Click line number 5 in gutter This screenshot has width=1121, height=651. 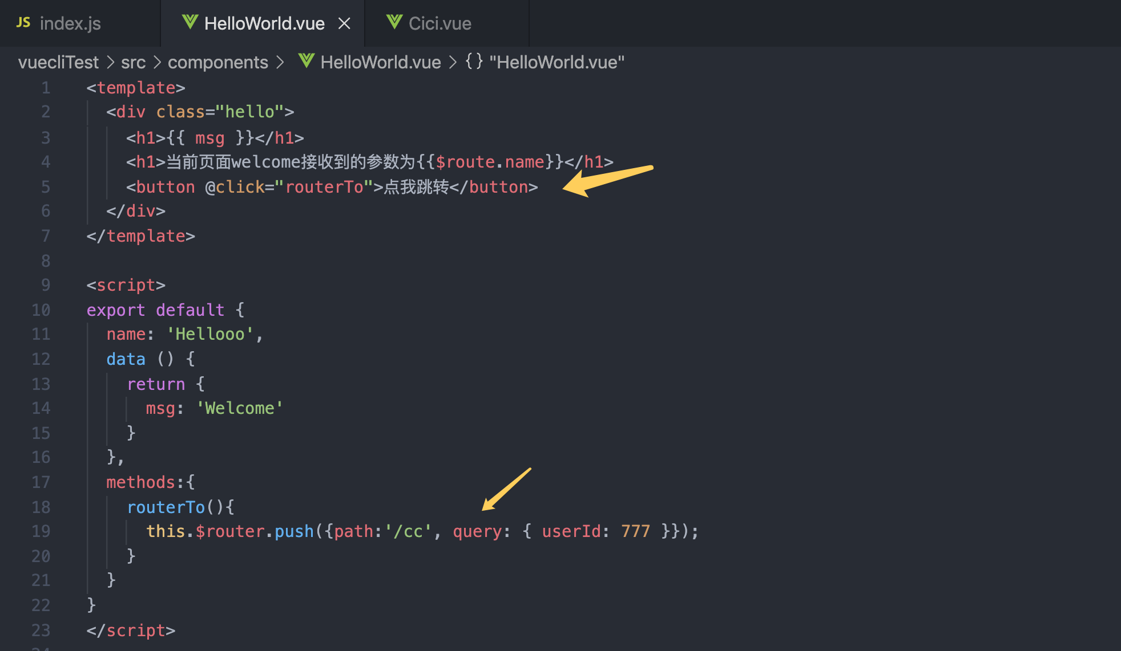click(45, 187)
